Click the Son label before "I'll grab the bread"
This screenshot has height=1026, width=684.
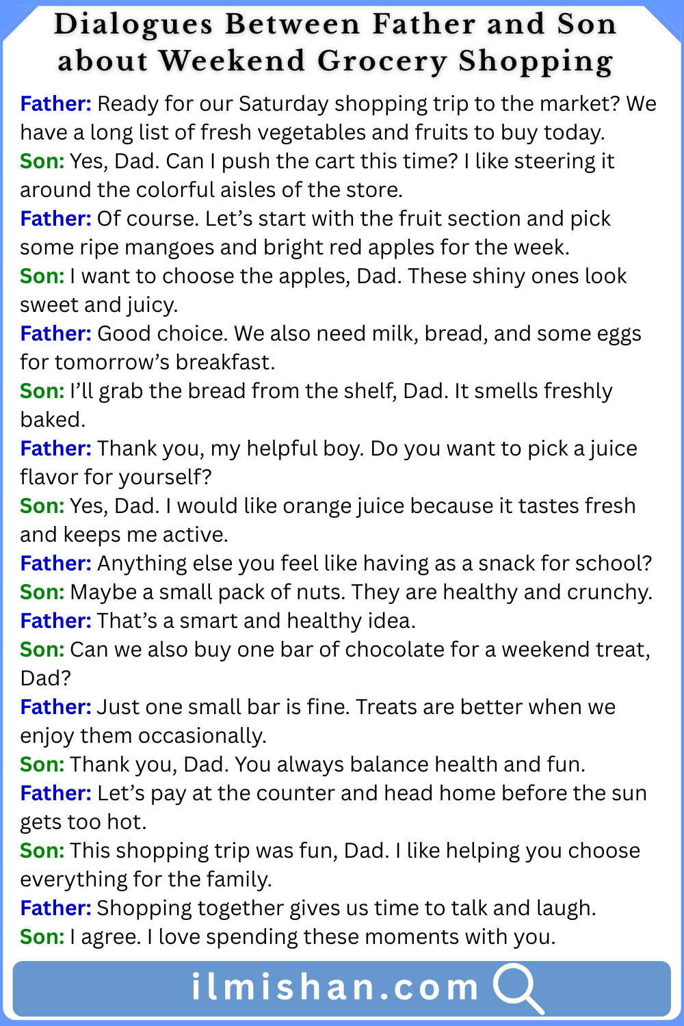42,391
